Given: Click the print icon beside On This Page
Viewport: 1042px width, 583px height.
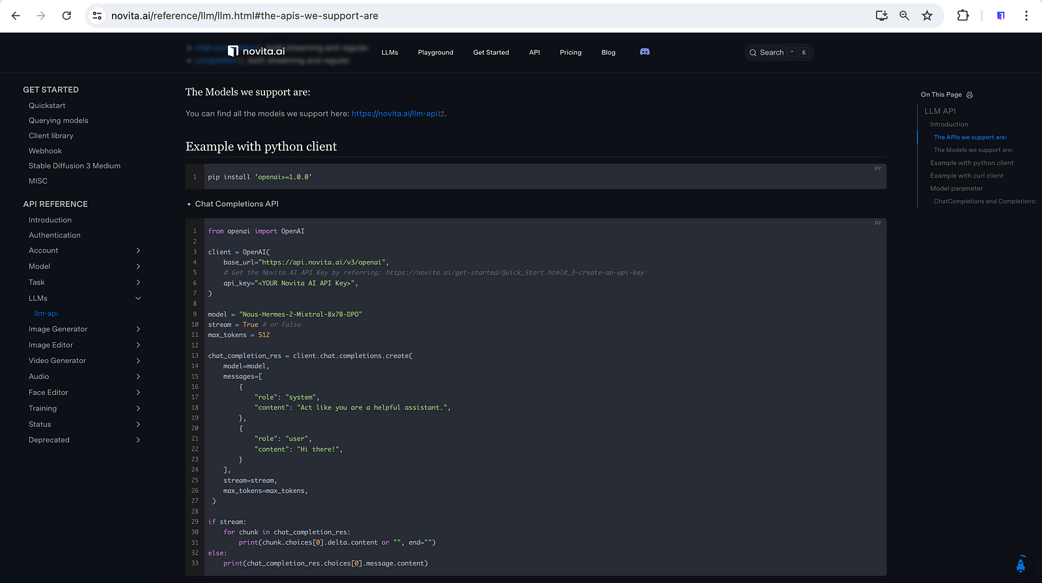Looking at the screenshot, I should [x=970, y=95].
